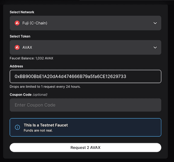Click the 24-hour drop limit notice text
Viewport: 174px width, 162px height.
coord(45,87)
